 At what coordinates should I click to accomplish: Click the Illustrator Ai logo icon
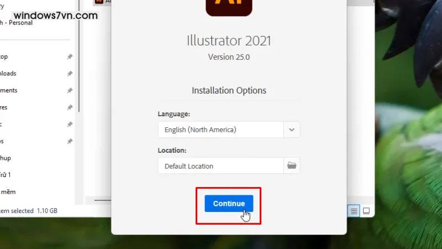click(x=229, y=7)
